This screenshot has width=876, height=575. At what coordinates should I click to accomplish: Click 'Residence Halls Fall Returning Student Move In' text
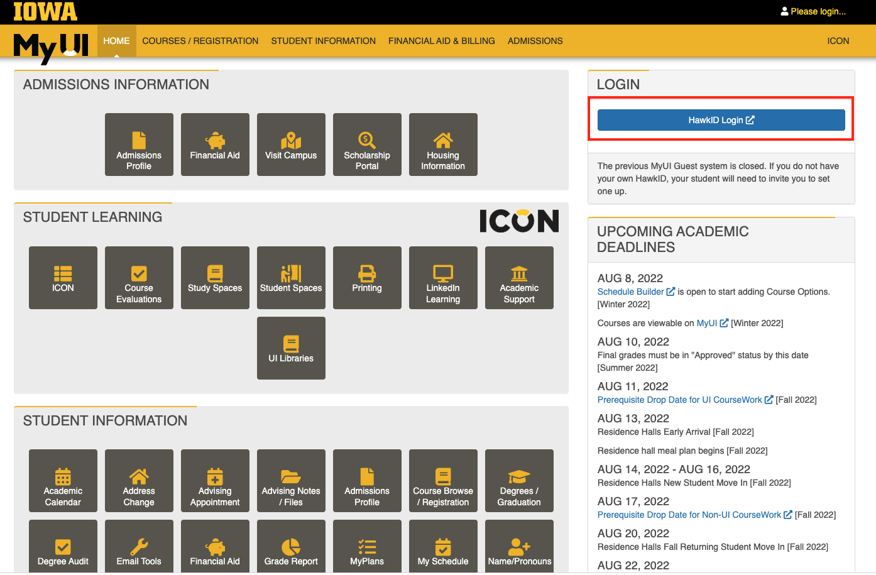[691, 547]
